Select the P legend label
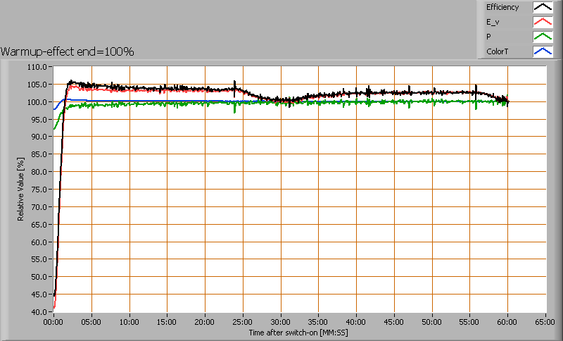Viewport: 563px width, 341px height. [x=488, y=37]
